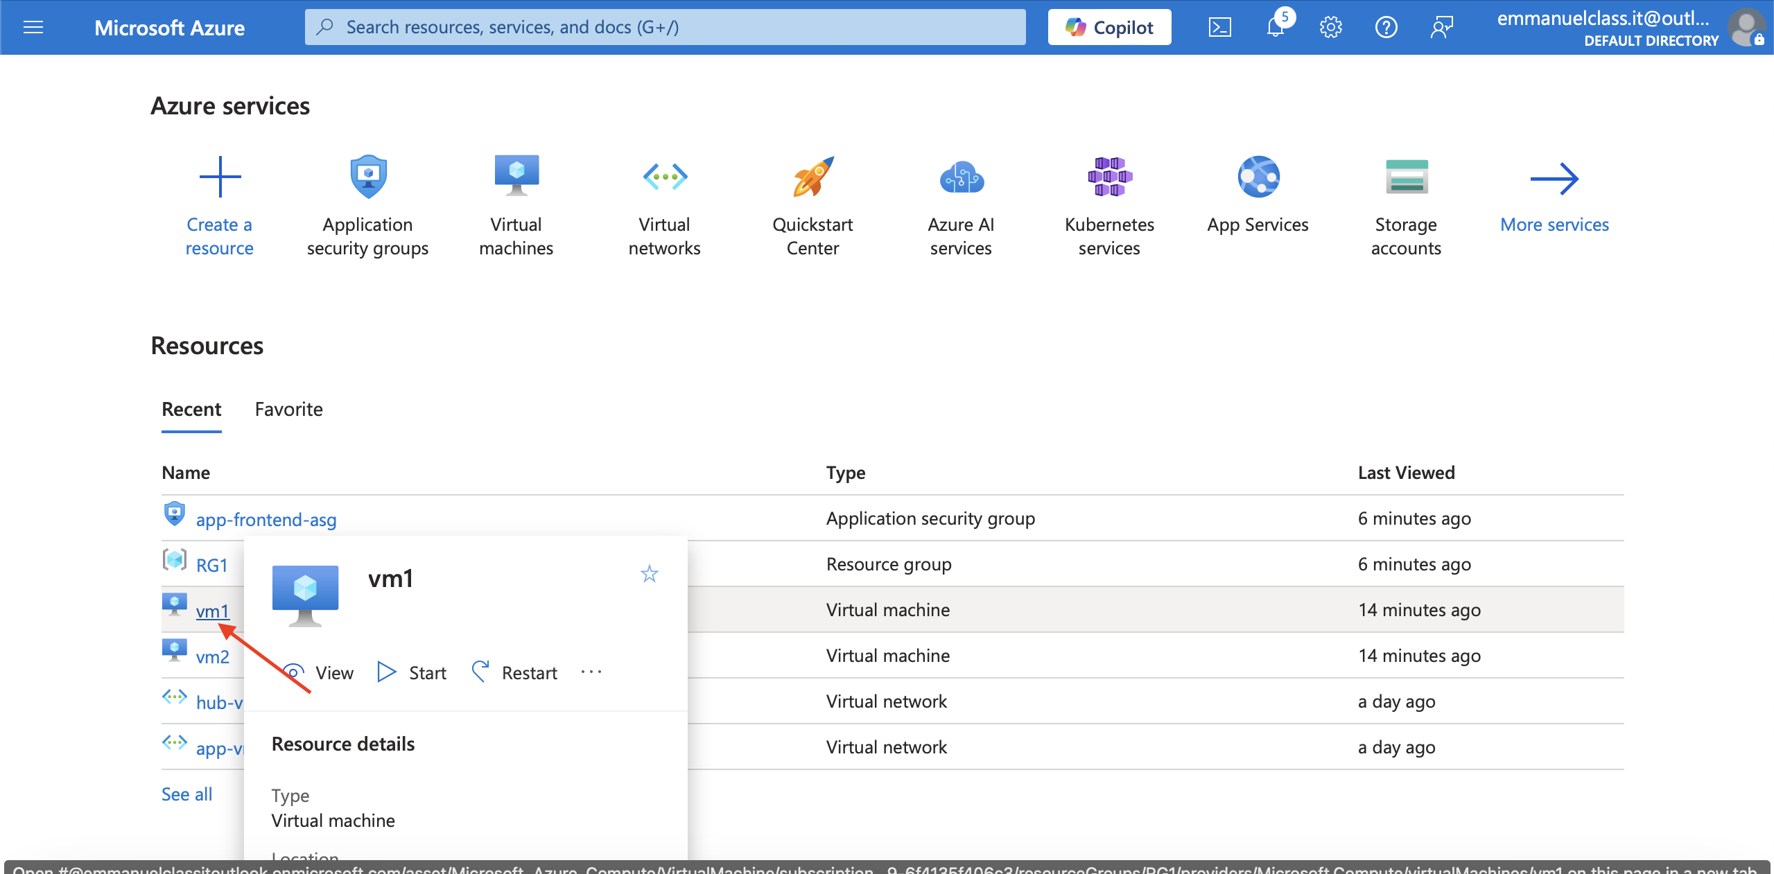The image size is (1774, 874).
Task: Favorite vm1 with star icon
Action: [x=649, y=573]
